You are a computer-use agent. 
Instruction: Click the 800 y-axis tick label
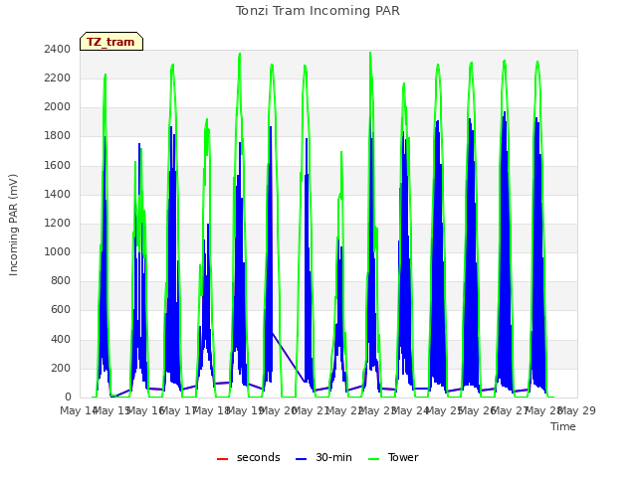coord(61,280)
